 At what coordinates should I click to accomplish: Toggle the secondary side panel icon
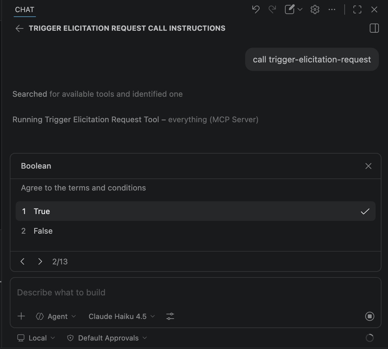pyautogui.click(x=374, y=28)
